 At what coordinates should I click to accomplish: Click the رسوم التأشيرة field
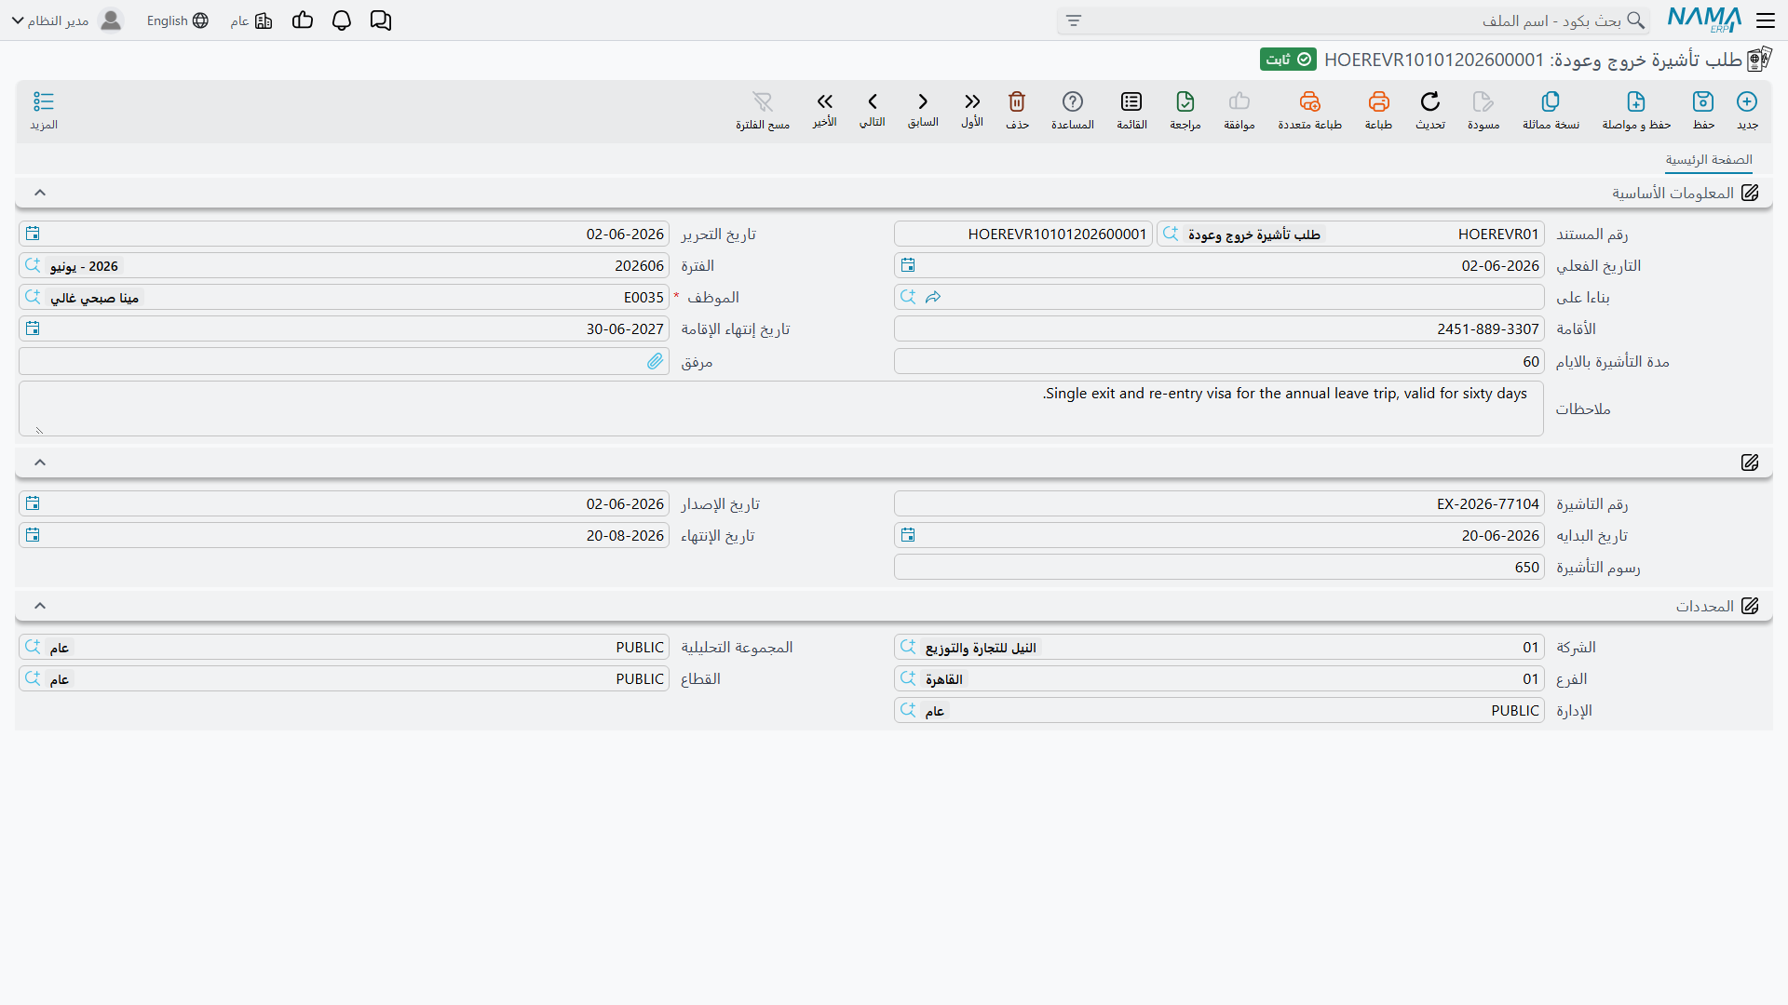(1219, 567)
